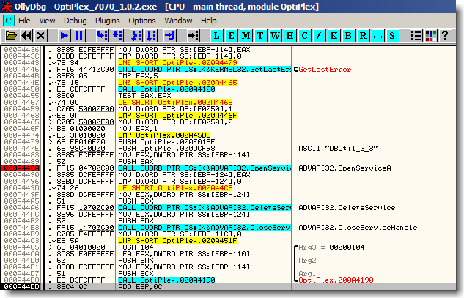Screen dimensions: 464x298
Task: Show Threads with T button
Action: (x=260, y=36)
